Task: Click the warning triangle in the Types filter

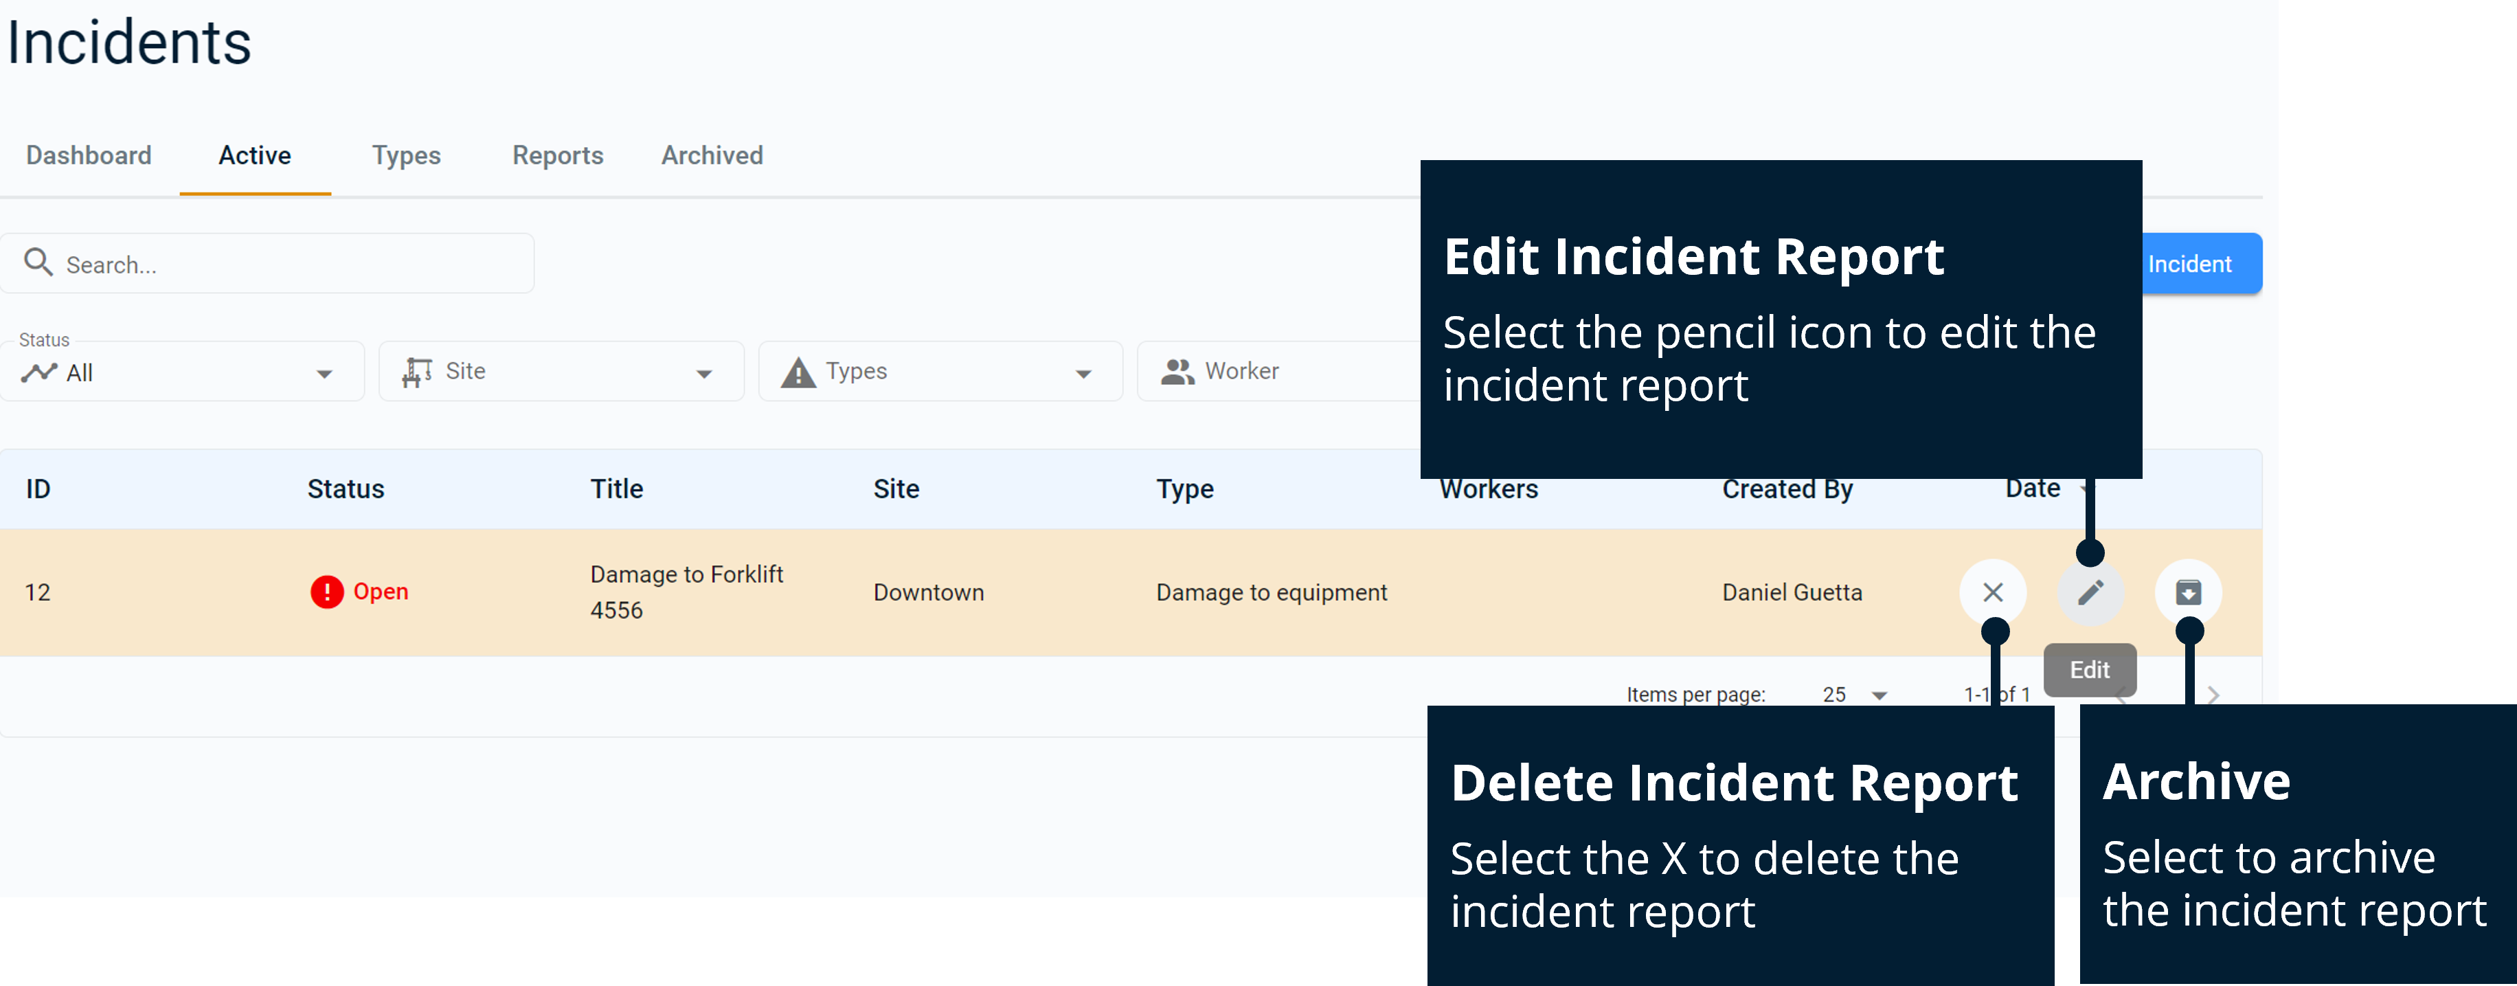Action: click(x=798, y=371)
